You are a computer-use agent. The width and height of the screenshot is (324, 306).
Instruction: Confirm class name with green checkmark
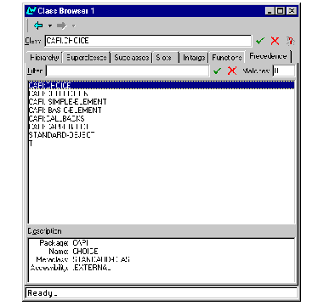click(260, 41)
